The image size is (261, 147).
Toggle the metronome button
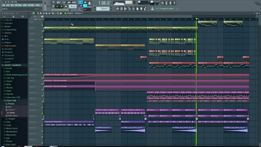[54, 2]
